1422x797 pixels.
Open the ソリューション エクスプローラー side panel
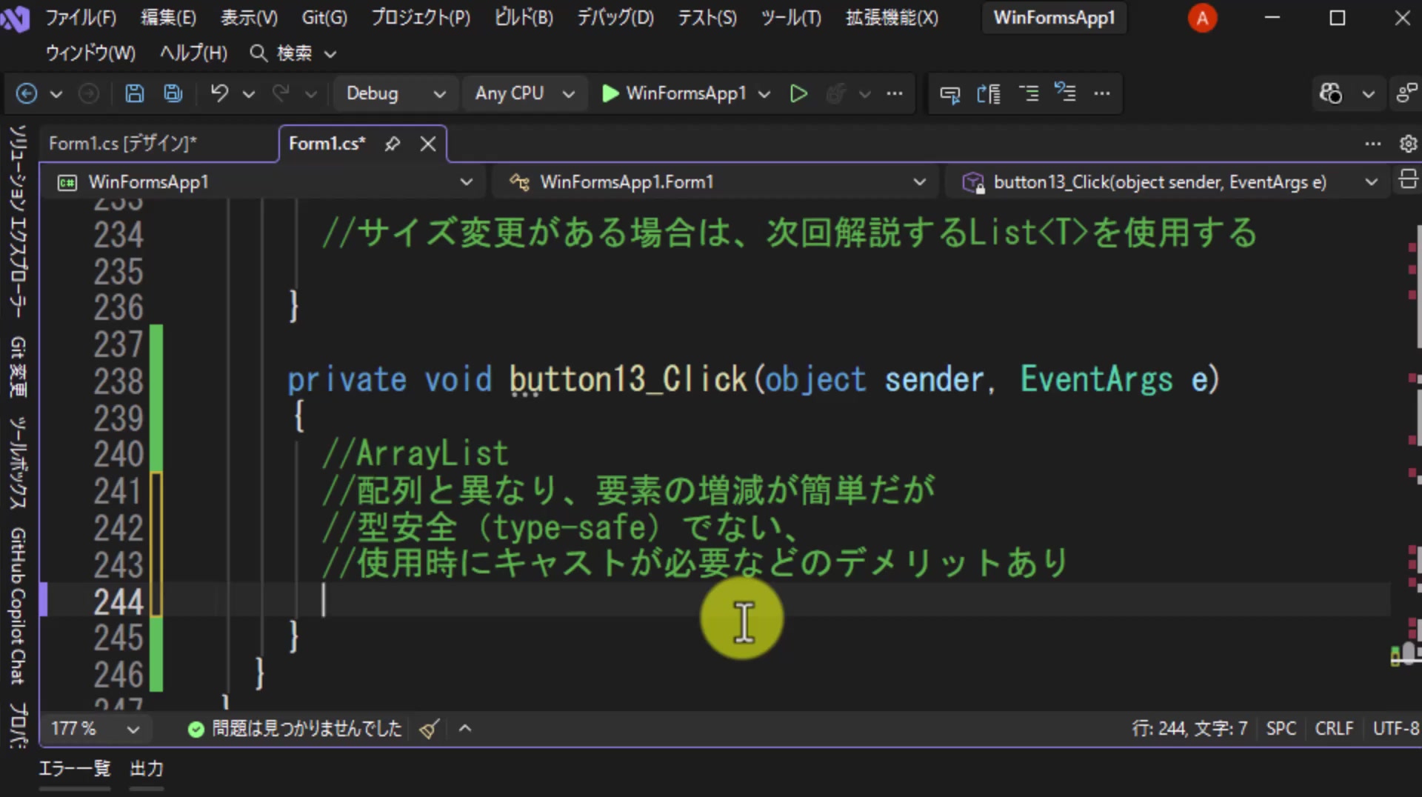(19, 221)
